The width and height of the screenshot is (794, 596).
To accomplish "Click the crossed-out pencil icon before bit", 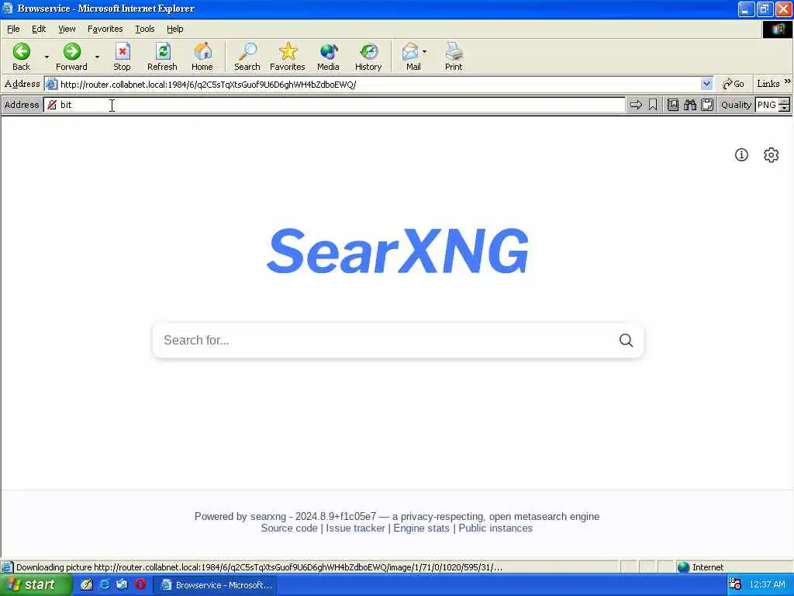I will [x=52, y=105].
